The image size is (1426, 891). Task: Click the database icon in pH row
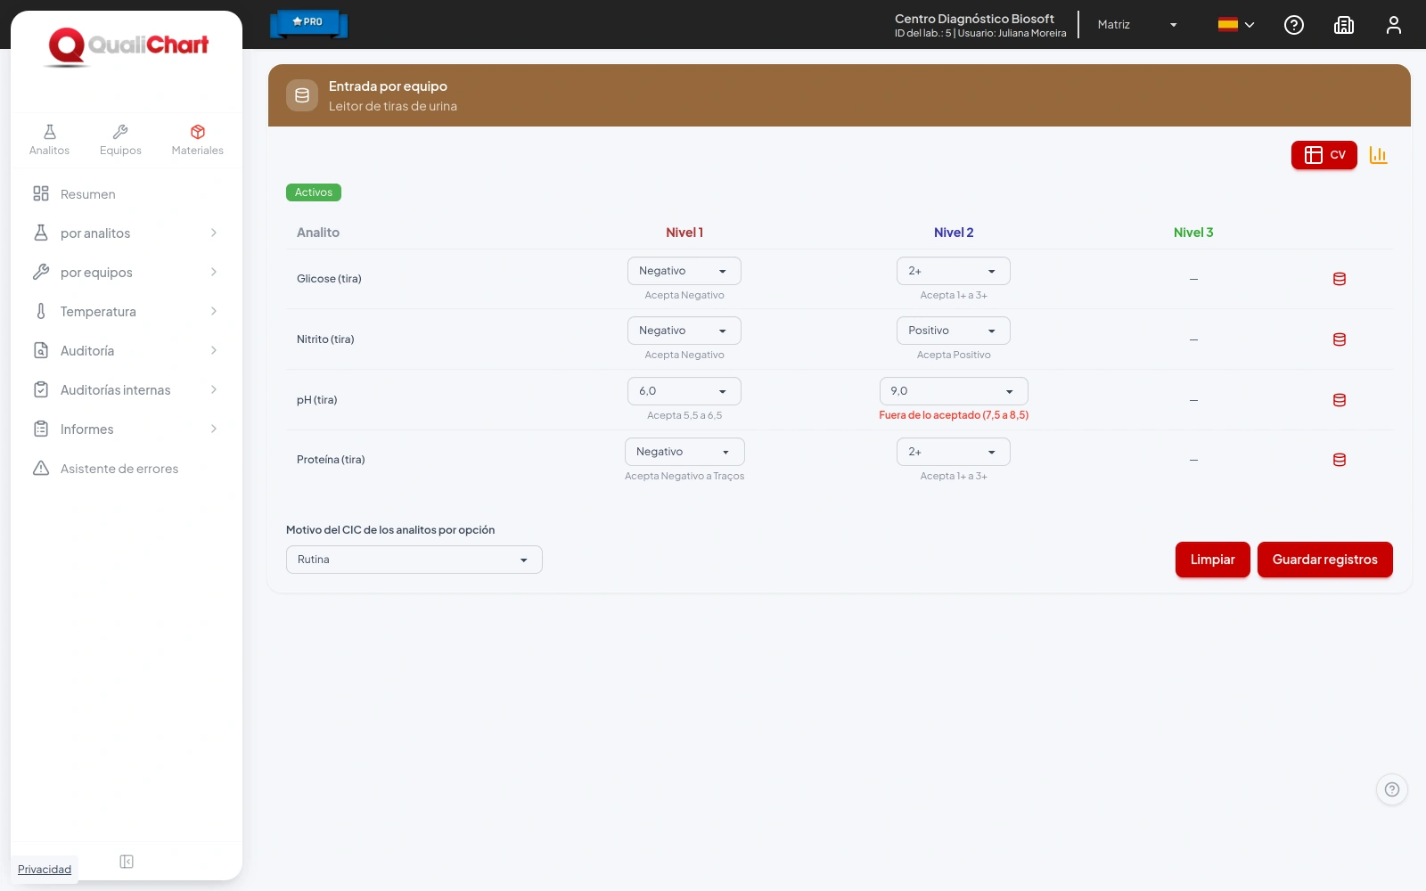[1340, 400]
